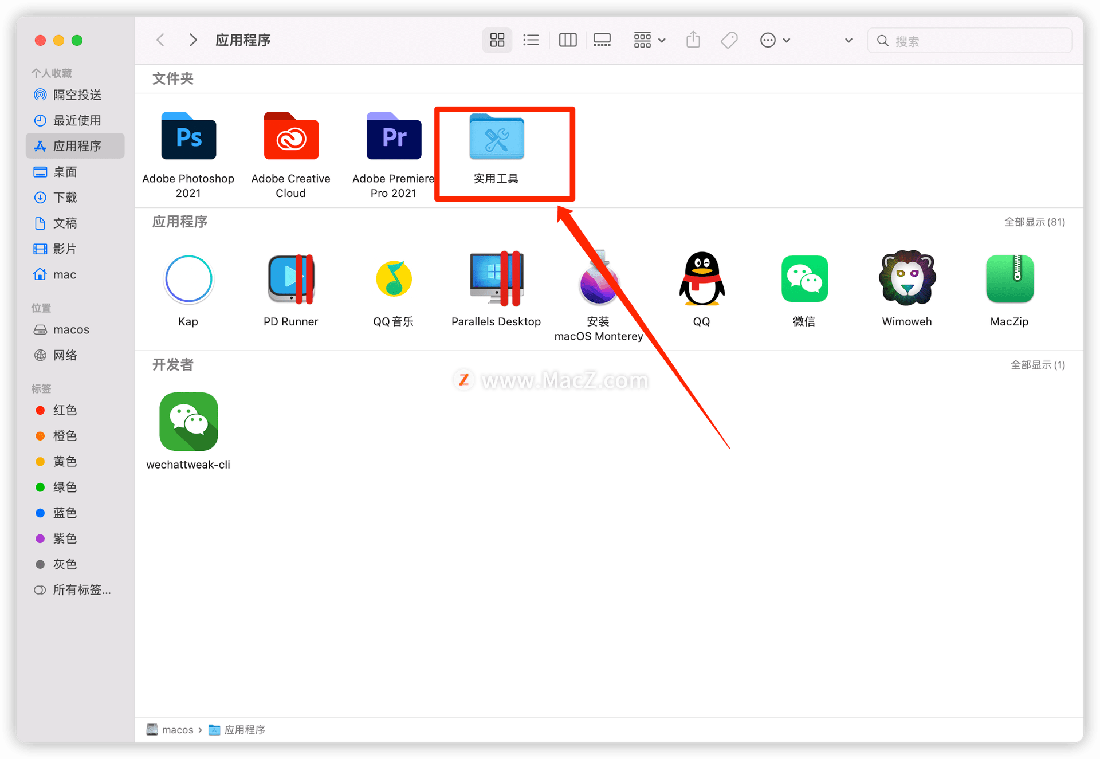The width and height of the screenshot is (1100, 759).
Task: Click the 个人收藏 sidebar heading
Action: (x=52, y=73)
